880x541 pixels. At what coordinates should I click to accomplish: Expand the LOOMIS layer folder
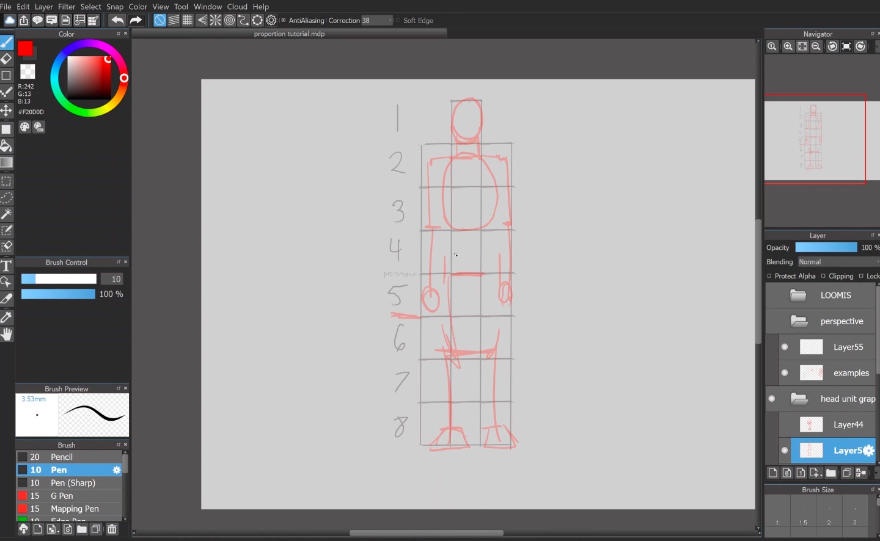coord(798,296)
